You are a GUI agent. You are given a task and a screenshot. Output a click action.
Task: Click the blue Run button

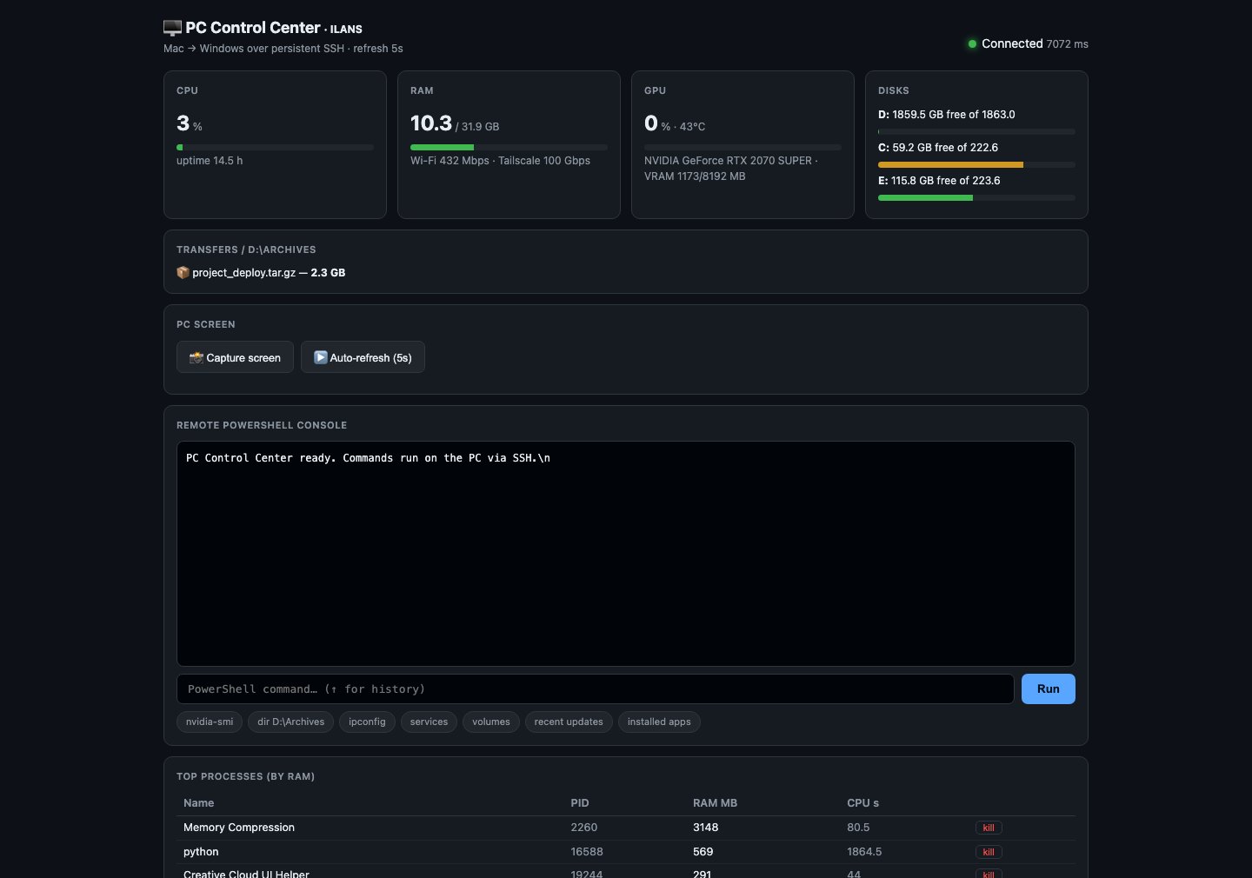click(1048, 688)
